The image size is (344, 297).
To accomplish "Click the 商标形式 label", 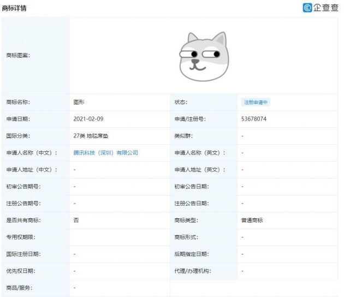I will click(186, 237).
